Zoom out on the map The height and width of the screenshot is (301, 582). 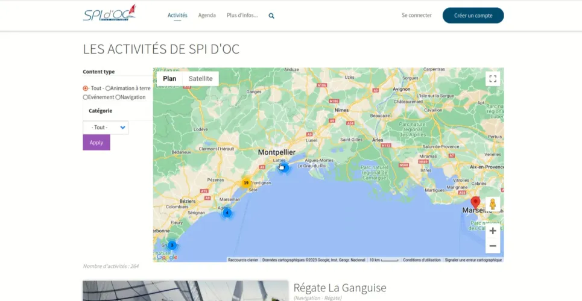pyautogui.click(x=493, y=246)
